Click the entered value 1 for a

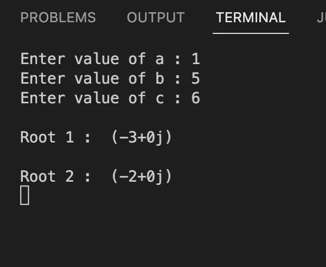point(195,59)
